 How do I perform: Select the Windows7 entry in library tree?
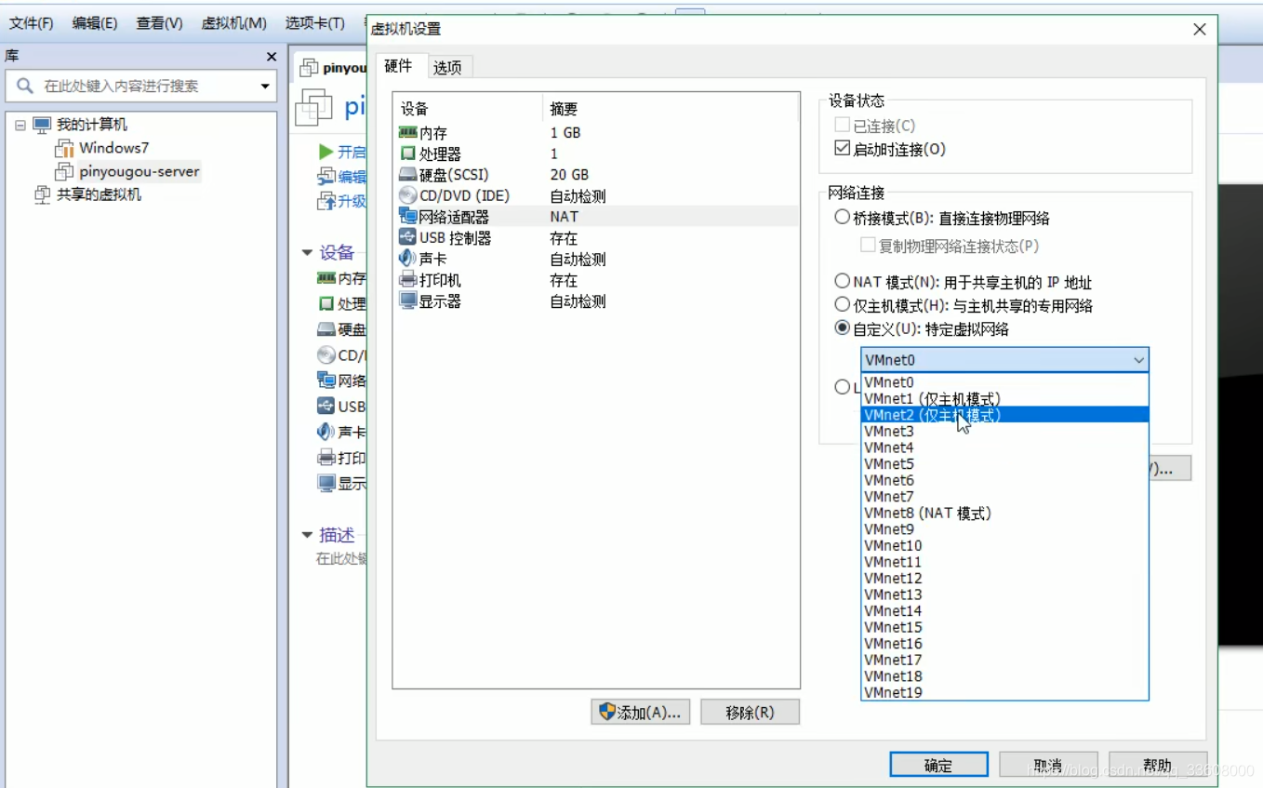tap(113, 148)
